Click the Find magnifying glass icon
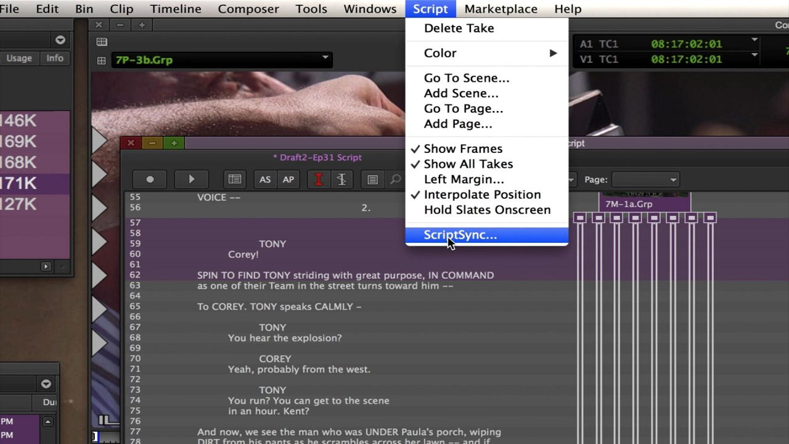 pos(394,179)
